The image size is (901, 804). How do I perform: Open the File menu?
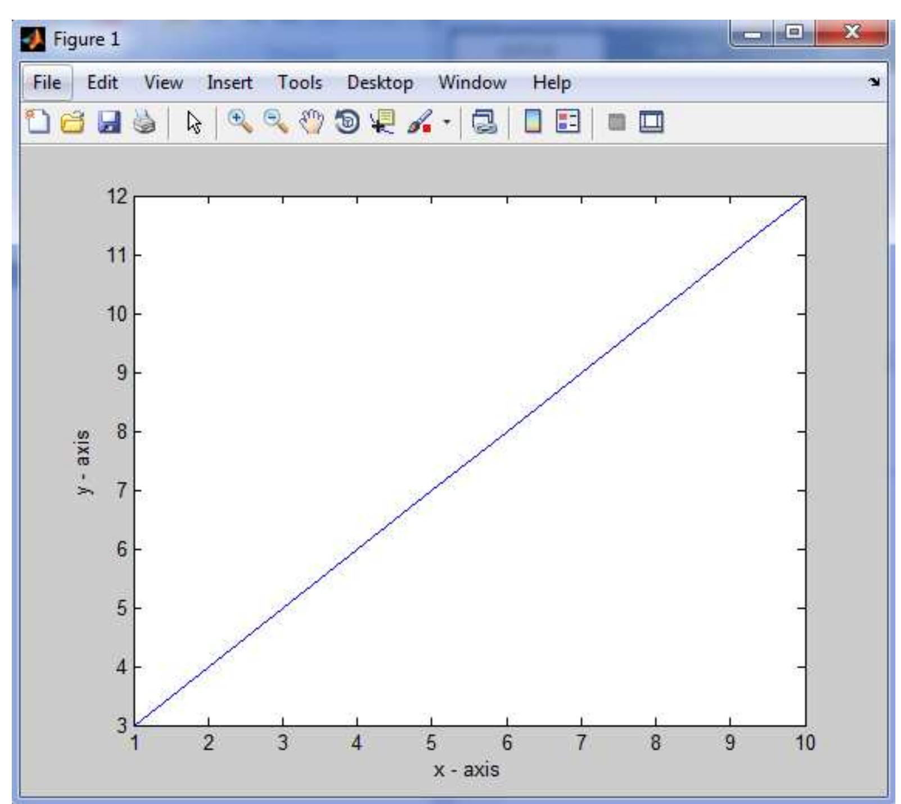click(47, 83)
